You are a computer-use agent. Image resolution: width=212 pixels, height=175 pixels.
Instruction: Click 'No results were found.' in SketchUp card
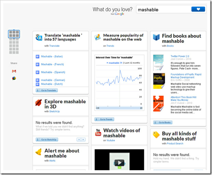(54, 123)
